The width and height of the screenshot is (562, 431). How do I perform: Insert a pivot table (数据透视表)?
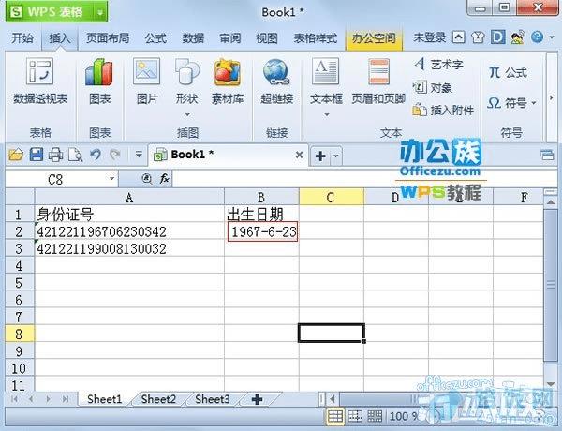pyautogui.click(x=40, y=82)
